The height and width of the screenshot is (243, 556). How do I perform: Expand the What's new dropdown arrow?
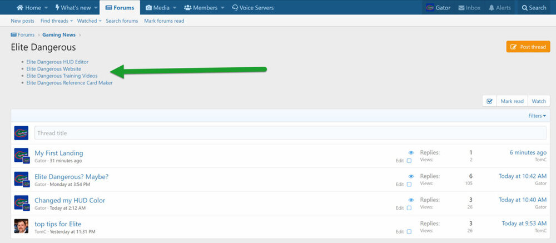point(95,8)
